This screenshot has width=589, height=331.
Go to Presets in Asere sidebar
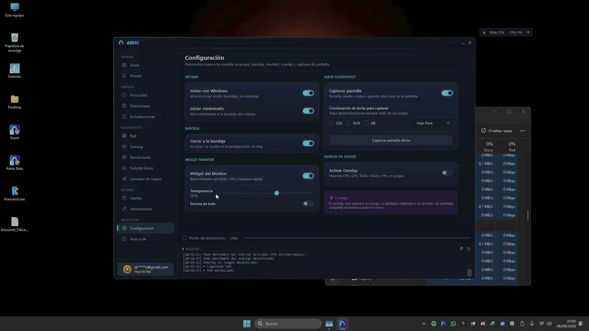point(145,76)
